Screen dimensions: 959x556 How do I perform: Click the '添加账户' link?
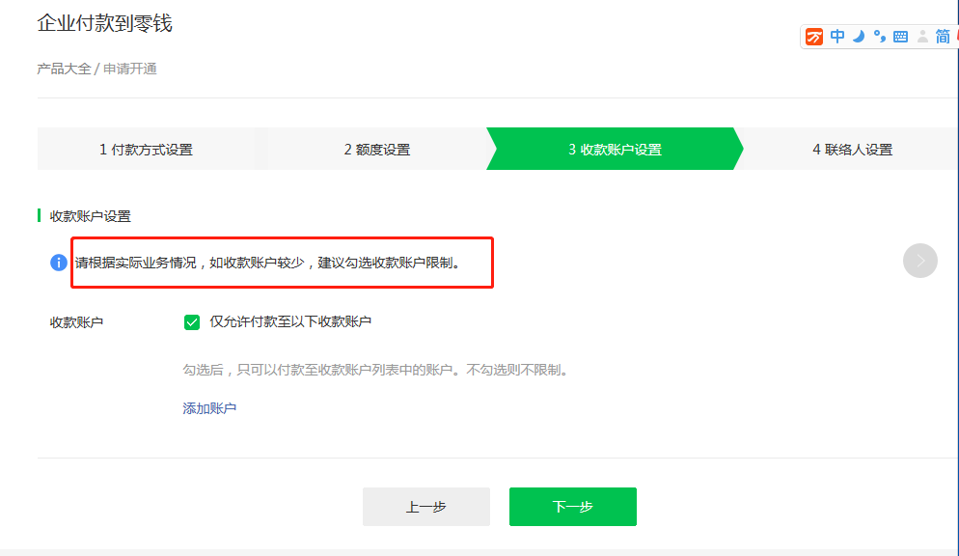click(209, 408)
